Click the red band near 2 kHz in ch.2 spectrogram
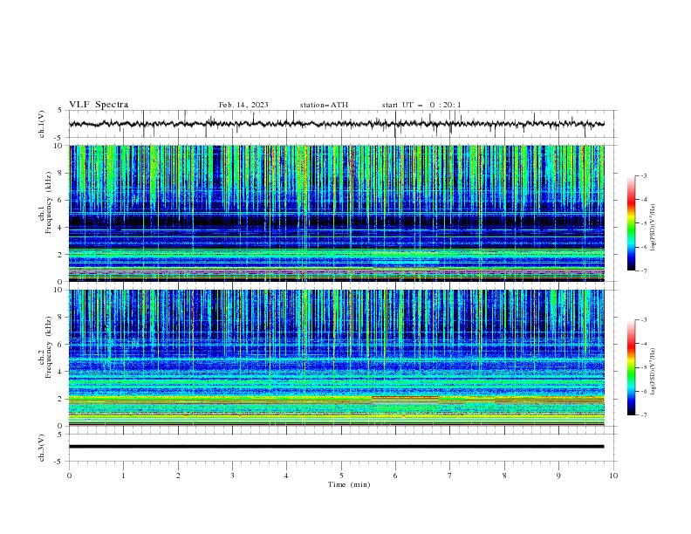 tap(406, 397)
